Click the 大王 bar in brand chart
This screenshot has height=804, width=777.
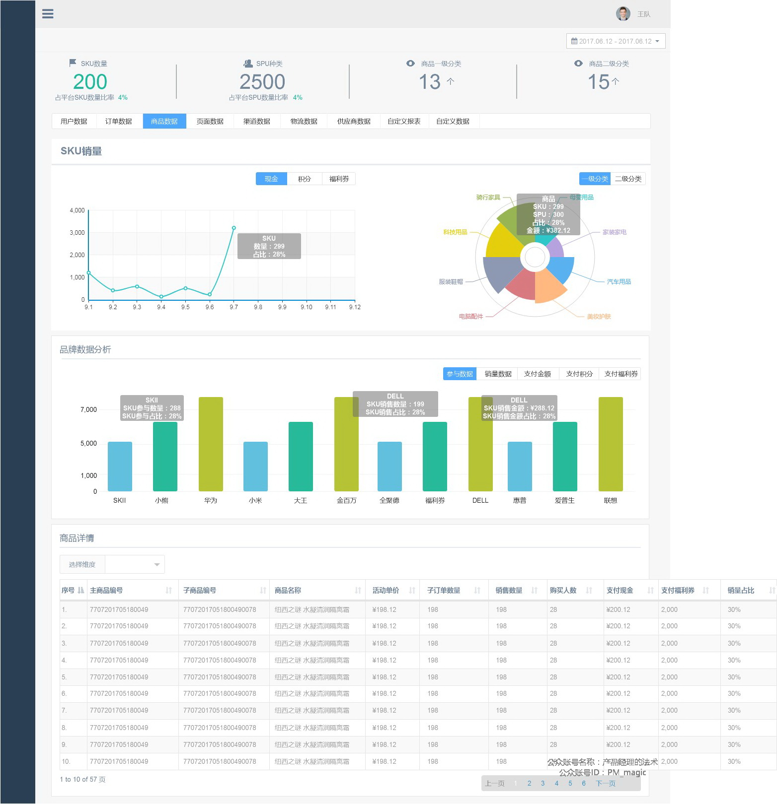301,457
